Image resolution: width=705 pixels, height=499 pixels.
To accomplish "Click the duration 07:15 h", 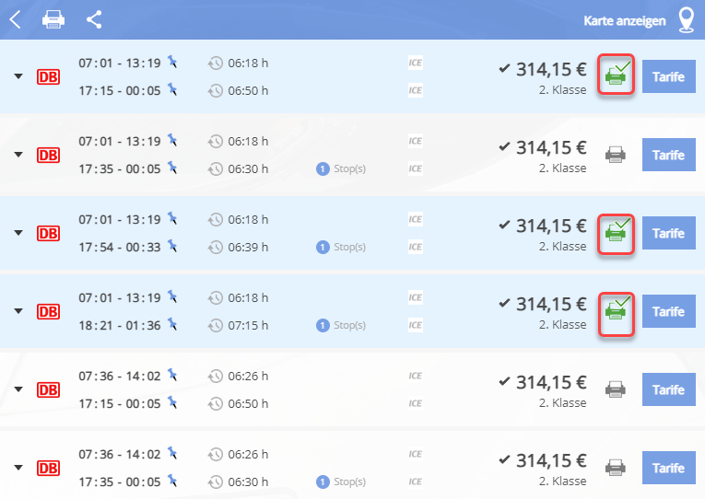I will [248, 325].
